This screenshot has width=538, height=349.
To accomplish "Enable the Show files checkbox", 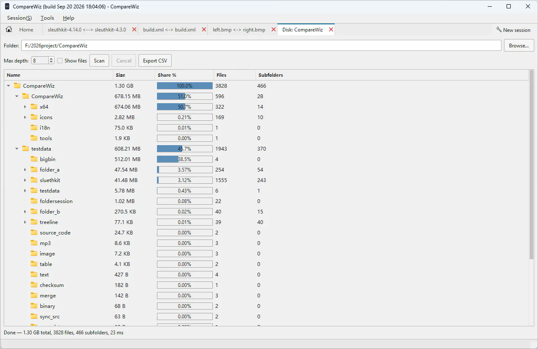I will click(60, 60).
